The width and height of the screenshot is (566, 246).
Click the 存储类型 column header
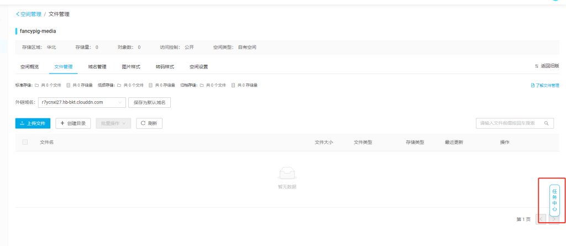[x=415, y=142]
